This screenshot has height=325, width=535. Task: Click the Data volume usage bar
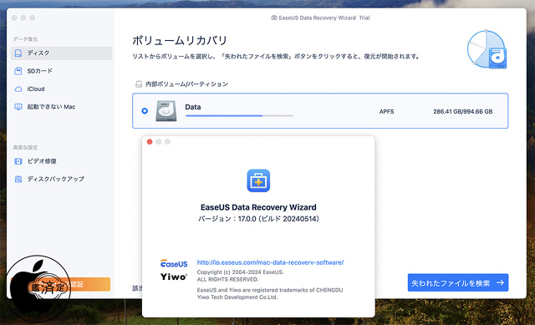pos(240,116)
